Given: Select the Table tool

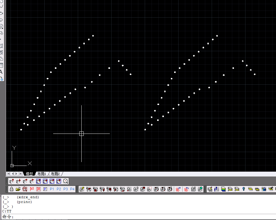Looking at the screenshot, I should click(1, 65).
